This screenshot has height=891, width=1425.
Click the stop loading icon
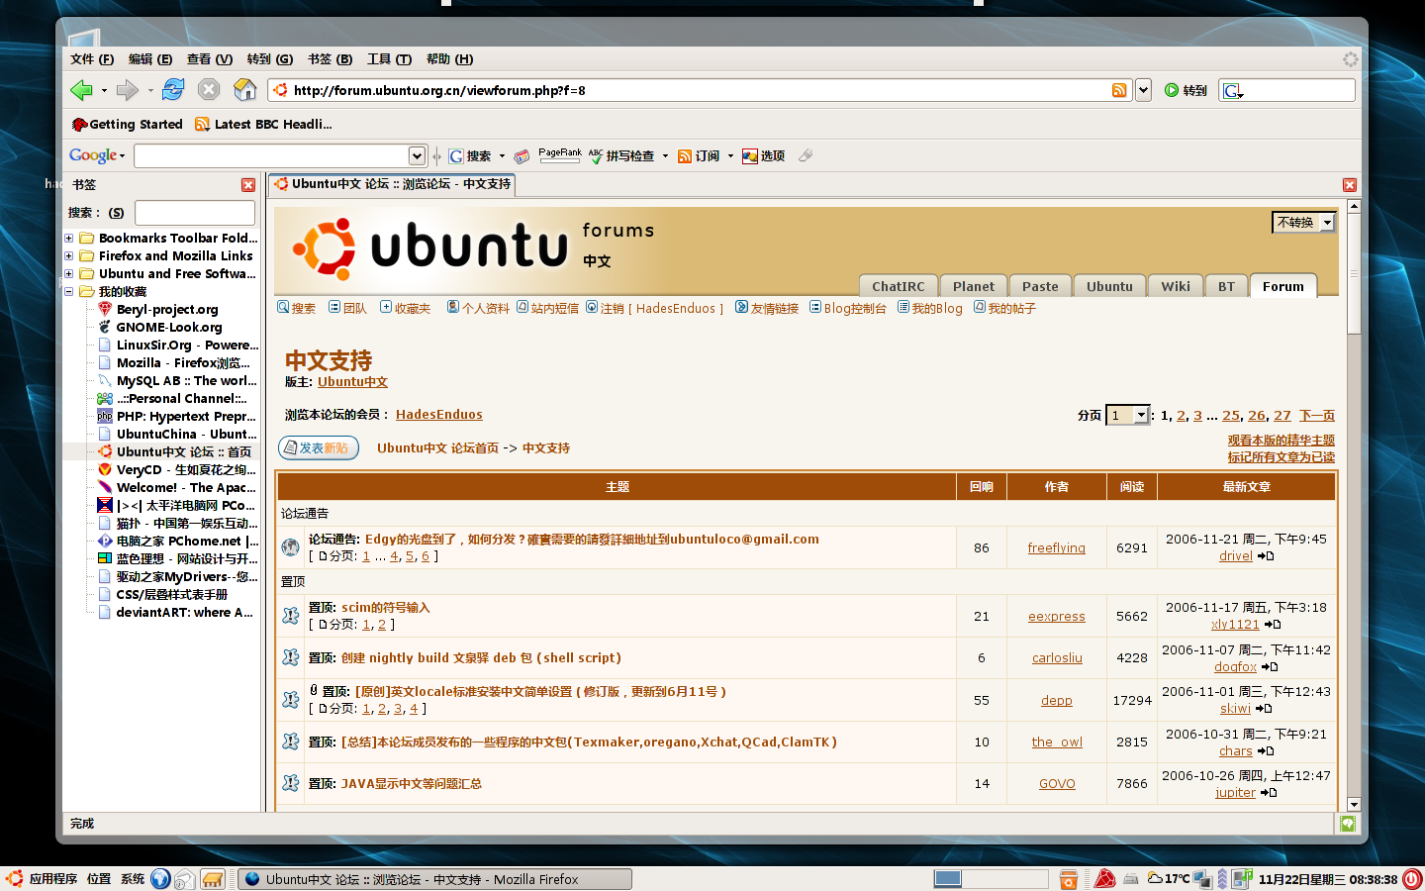(x=209, y=90)
